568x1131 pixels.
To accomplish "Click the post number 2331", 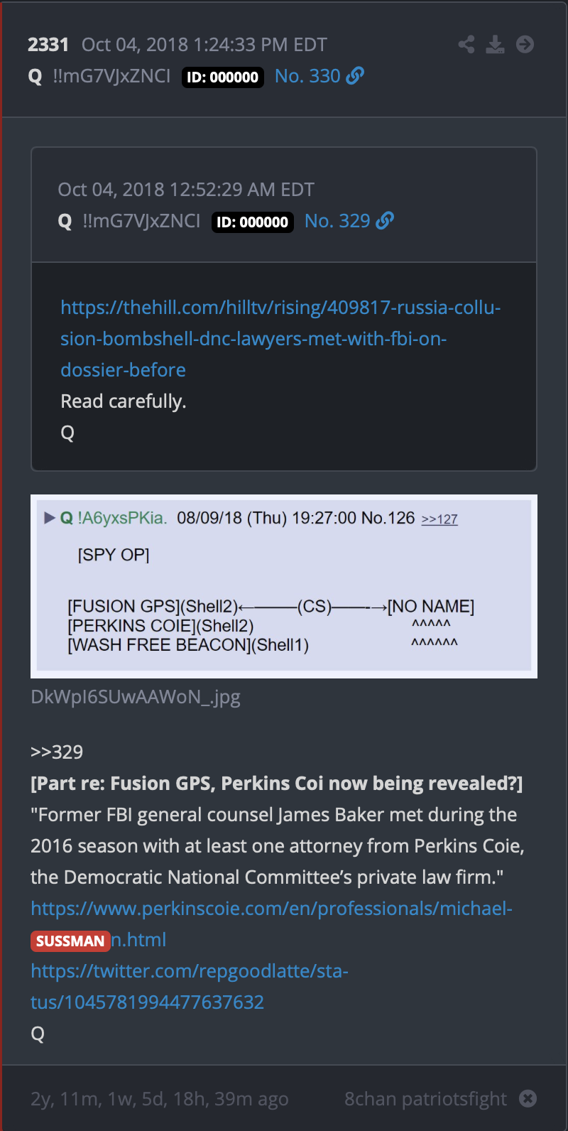I will pyautogui.click(x=48, y=45).
